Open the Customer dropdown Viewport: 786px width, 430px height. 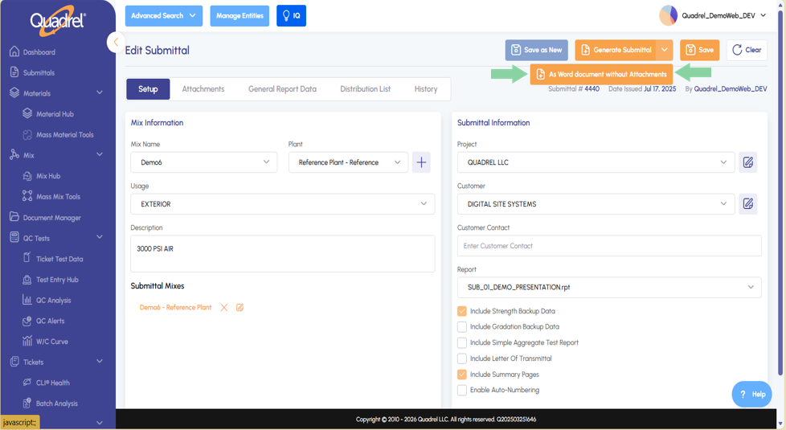pyautogui.click(x=596, y=204)
